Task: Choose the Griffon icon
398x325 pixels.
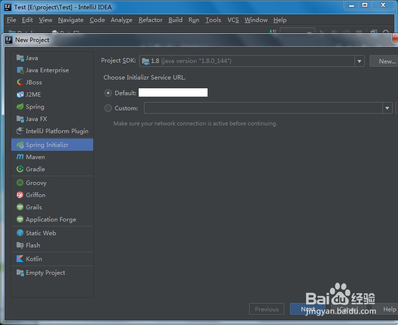Action: (20, 195)
